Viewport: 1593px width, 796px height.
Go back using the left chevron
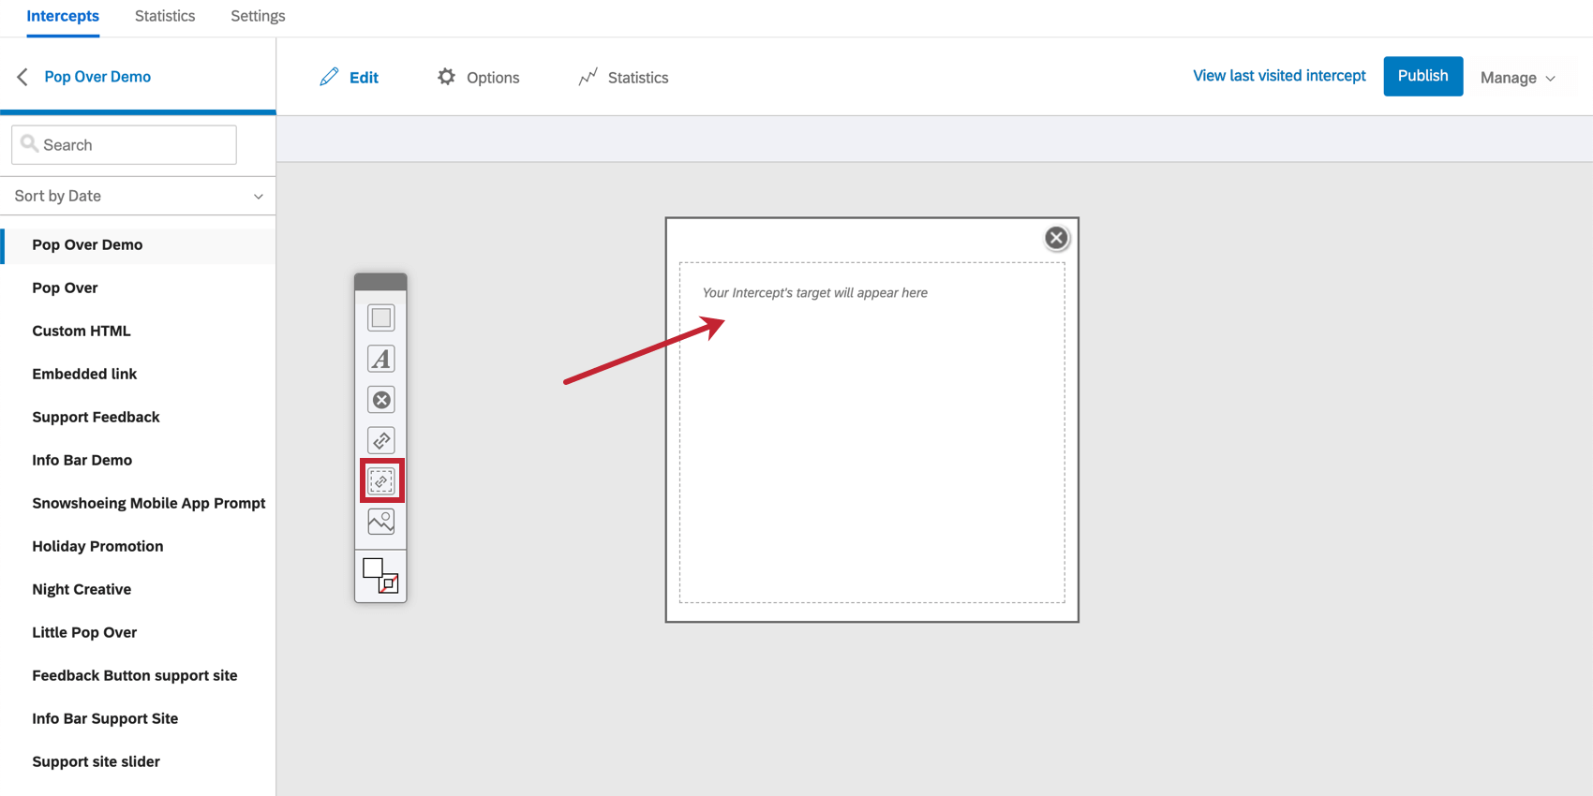(22, 77)
